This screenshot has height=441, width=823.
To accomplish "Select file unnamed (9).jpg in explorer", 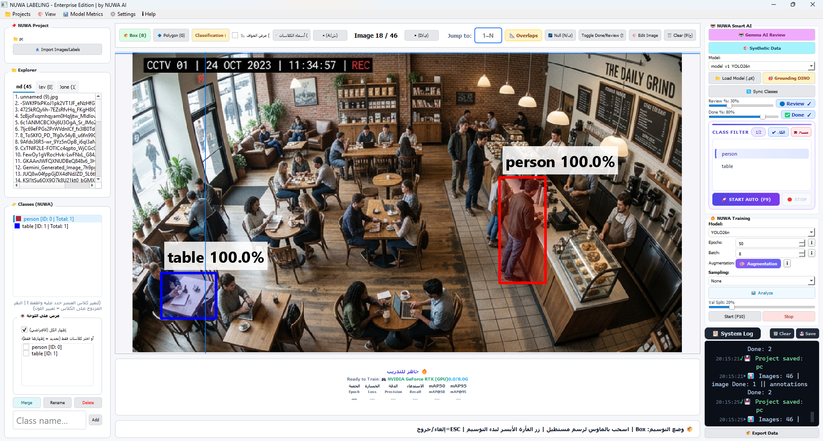I will tap(54, 97).
